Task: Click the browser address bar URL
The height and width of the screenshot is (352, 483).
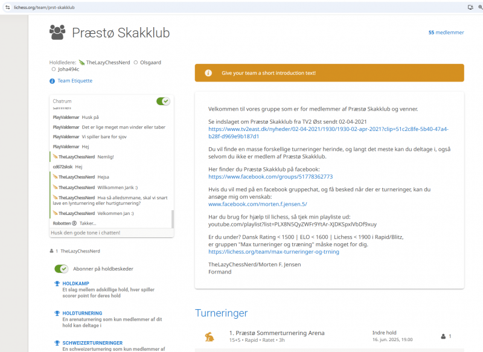Action: click(44, 7)
